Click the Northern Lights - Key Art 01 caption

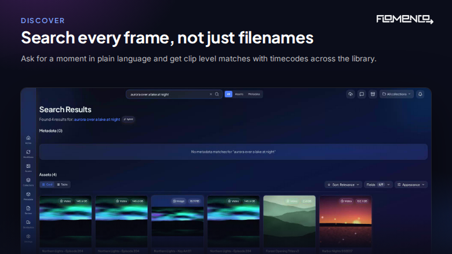tap(173, 251)
